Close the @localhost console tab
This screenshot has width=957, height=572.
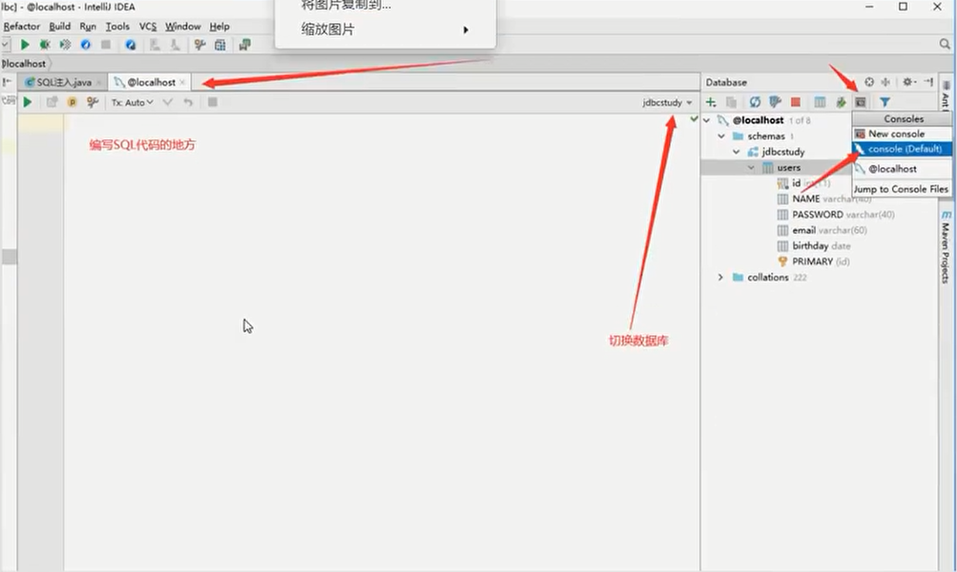[x=183, y=82]
